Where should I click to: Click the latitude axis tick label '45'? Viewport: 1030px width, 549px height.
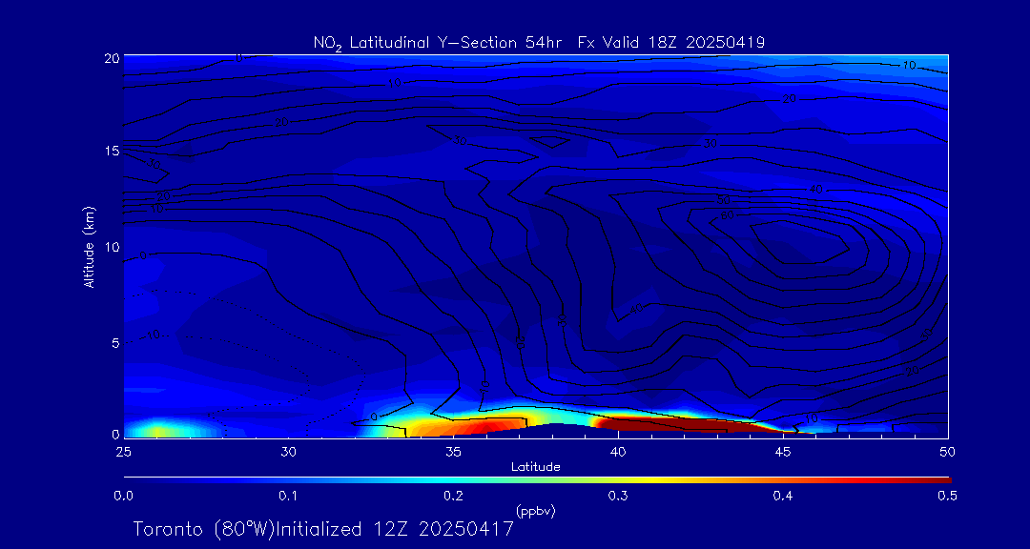(x=782, y=452)
